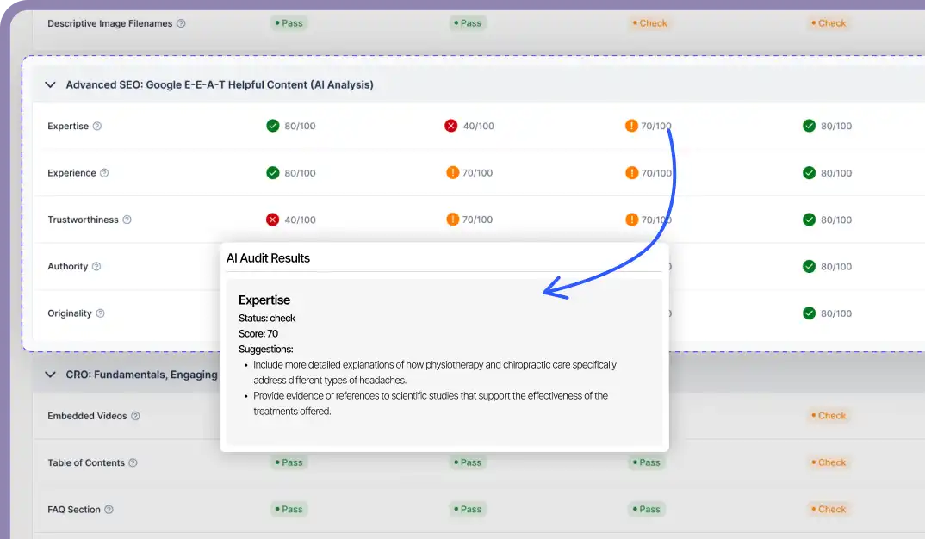This screenshot has height=539, width=925.
Task: Click the Descriptive Image Filenames label
Action: coord(109,23)
